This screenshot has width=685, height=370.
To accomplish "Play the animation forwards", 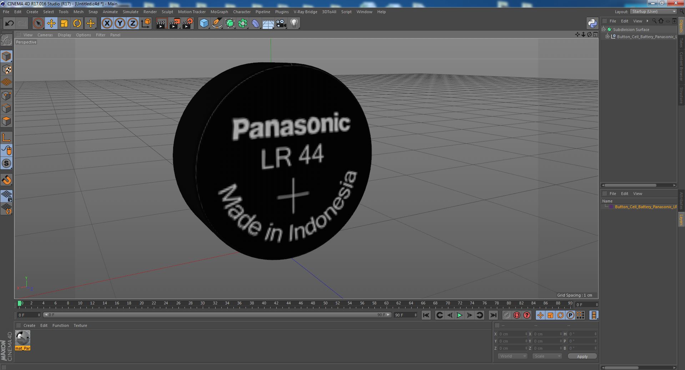I will [x=459, y=315].
